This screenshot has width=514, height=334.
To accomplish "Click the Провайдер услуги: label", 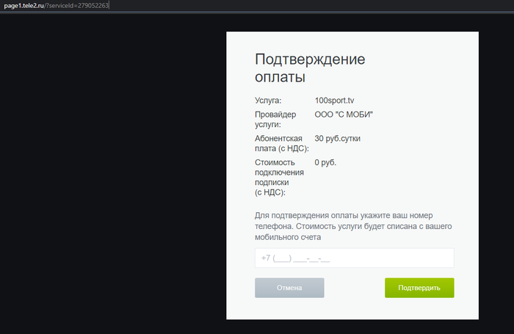I will tap(275, 120).
